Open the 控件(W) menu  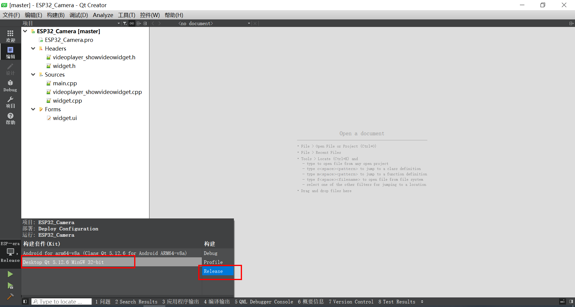pyautogui.click(x=150, y=15)
